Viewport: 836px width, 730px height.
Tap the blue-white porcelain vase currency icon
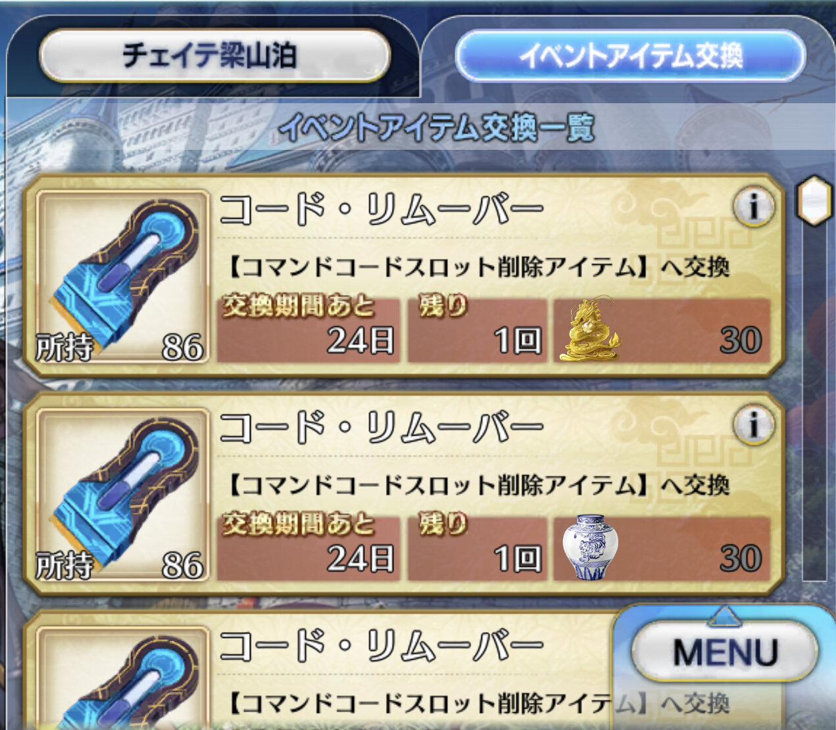(x=590, y=547)
